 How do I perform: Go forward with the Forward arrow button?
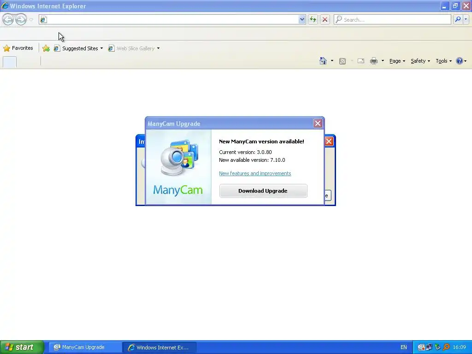point(21,19)
